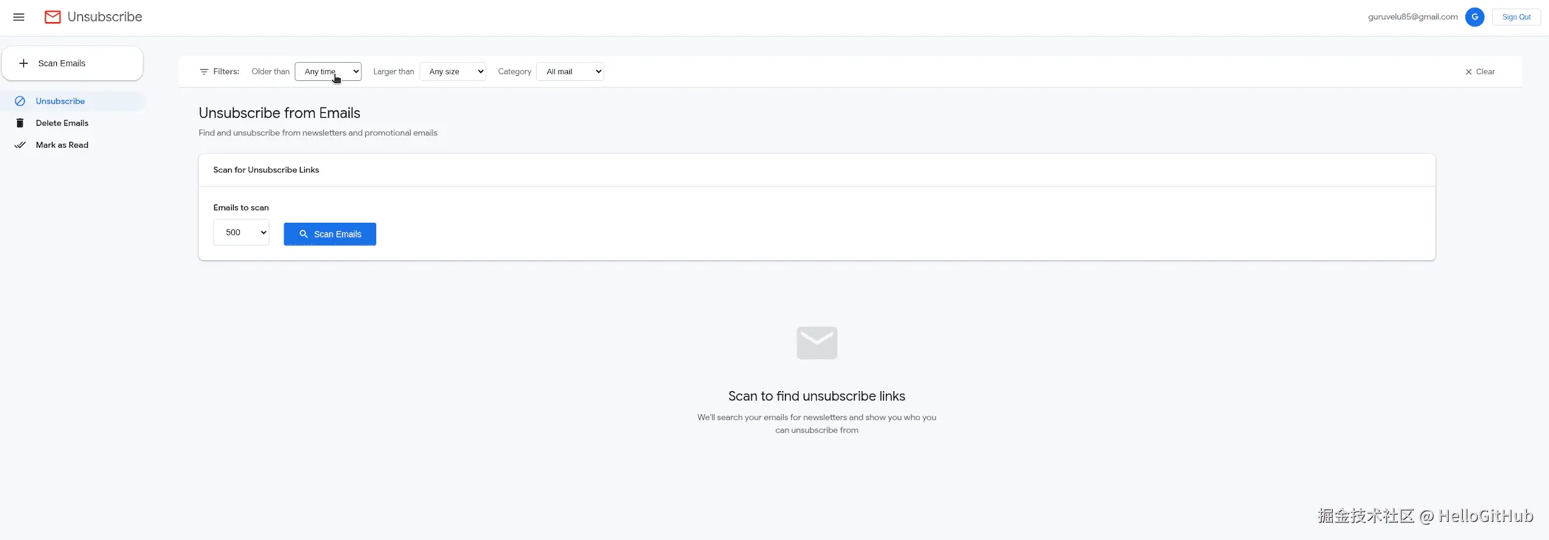Screen dimensions: 1549x540
Task: Start the blue Scan Emails search
Action: (x=330, y=234)
